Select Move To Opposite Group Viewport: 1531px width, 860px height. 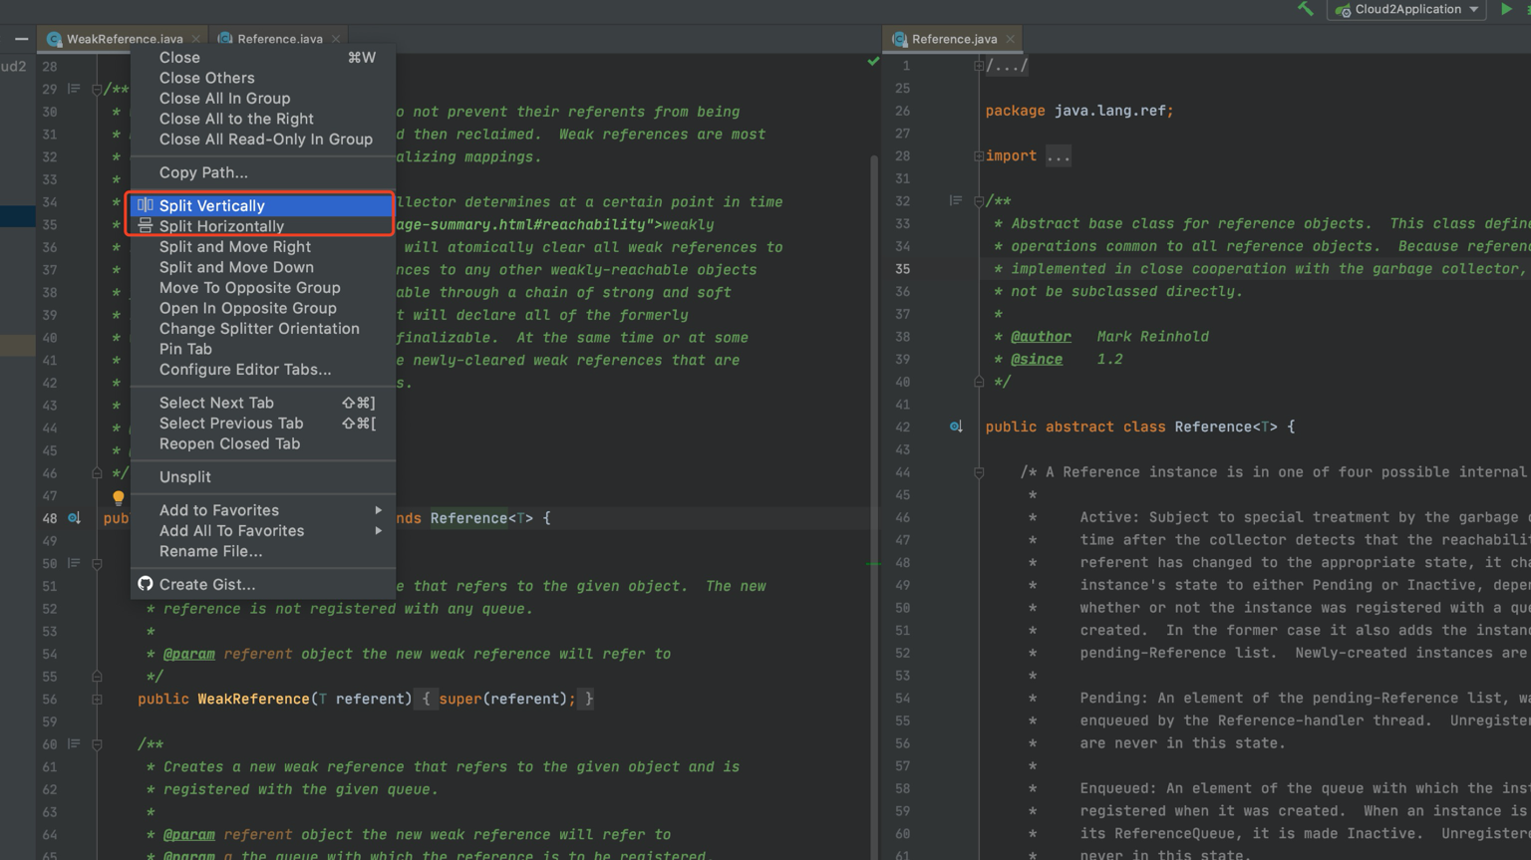tap(263, 288)
